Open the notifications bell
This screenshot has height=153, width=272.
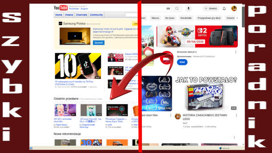(x=224, y=8)
